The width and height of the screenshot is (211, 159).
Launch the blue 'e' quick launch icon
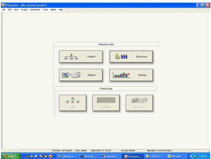tap(36, 156)
